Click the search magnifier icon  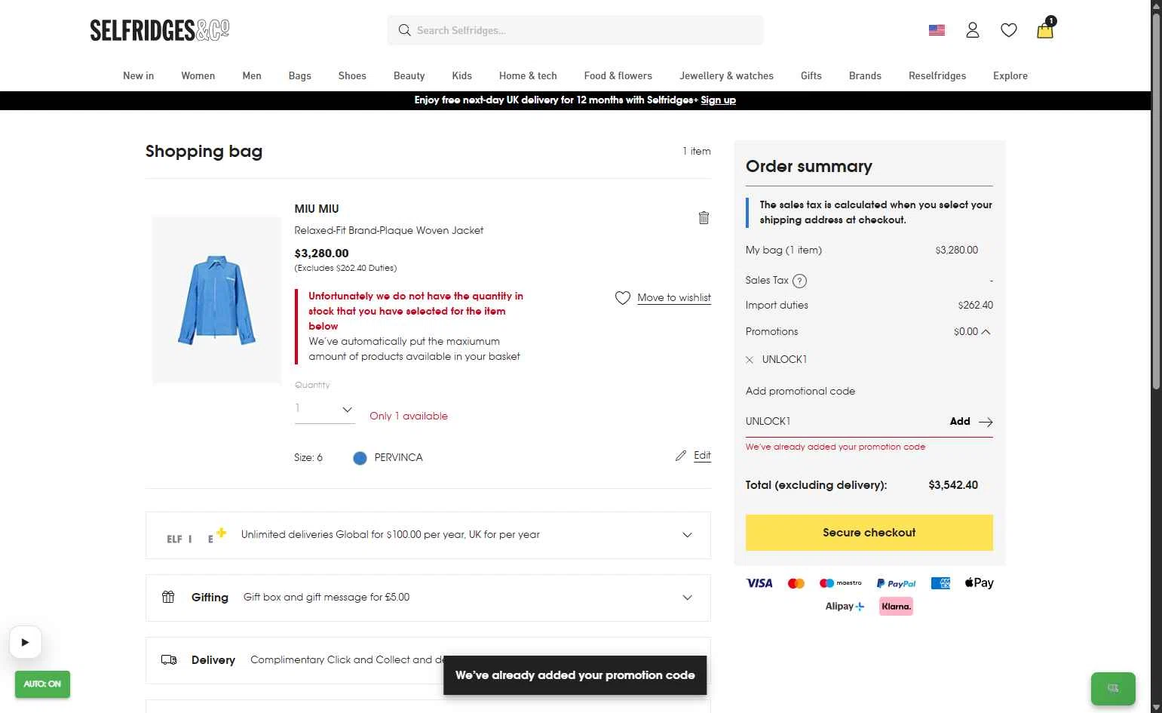pos(405,30)
